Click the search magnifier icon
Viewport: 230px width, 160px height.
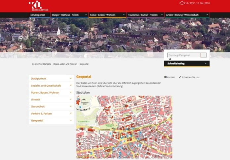pos(170,59)
